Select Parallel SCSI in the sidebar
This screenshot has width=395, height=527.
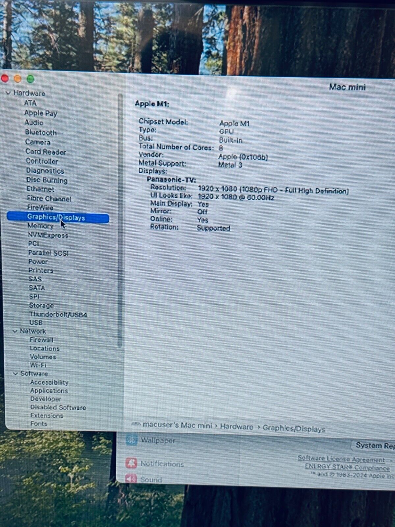48,253
